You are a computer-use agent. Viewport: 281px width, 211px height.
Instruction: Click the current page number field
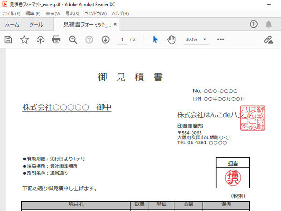click(x=123, y=40)
